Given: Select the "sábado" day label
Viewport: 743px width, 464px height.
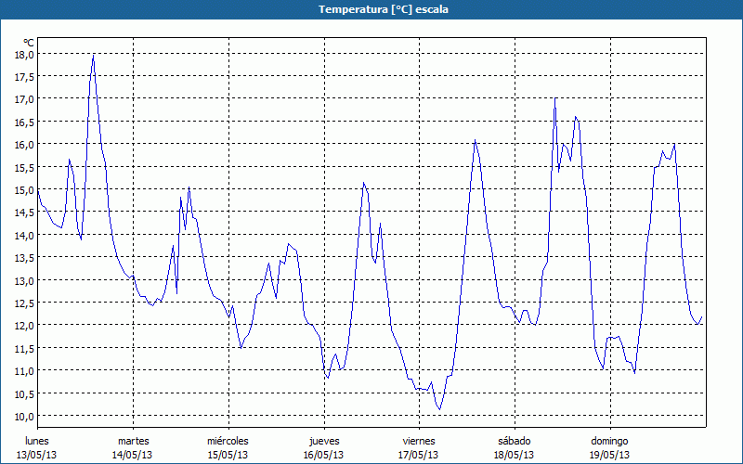Looking at the screenshot, I should click(x=514, y=441).
